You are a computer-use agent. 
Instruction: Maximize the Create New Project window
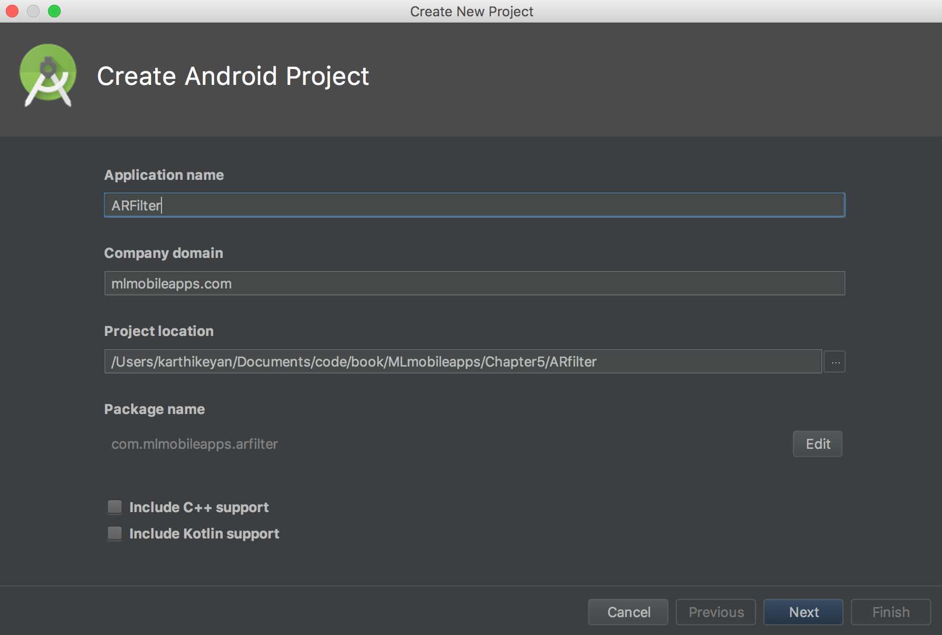[x=54, y=11]
